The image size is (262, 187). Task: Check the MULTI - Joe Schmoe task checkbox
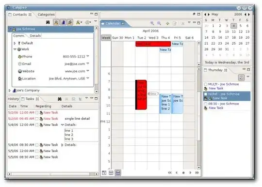click(x=206, y=84)
